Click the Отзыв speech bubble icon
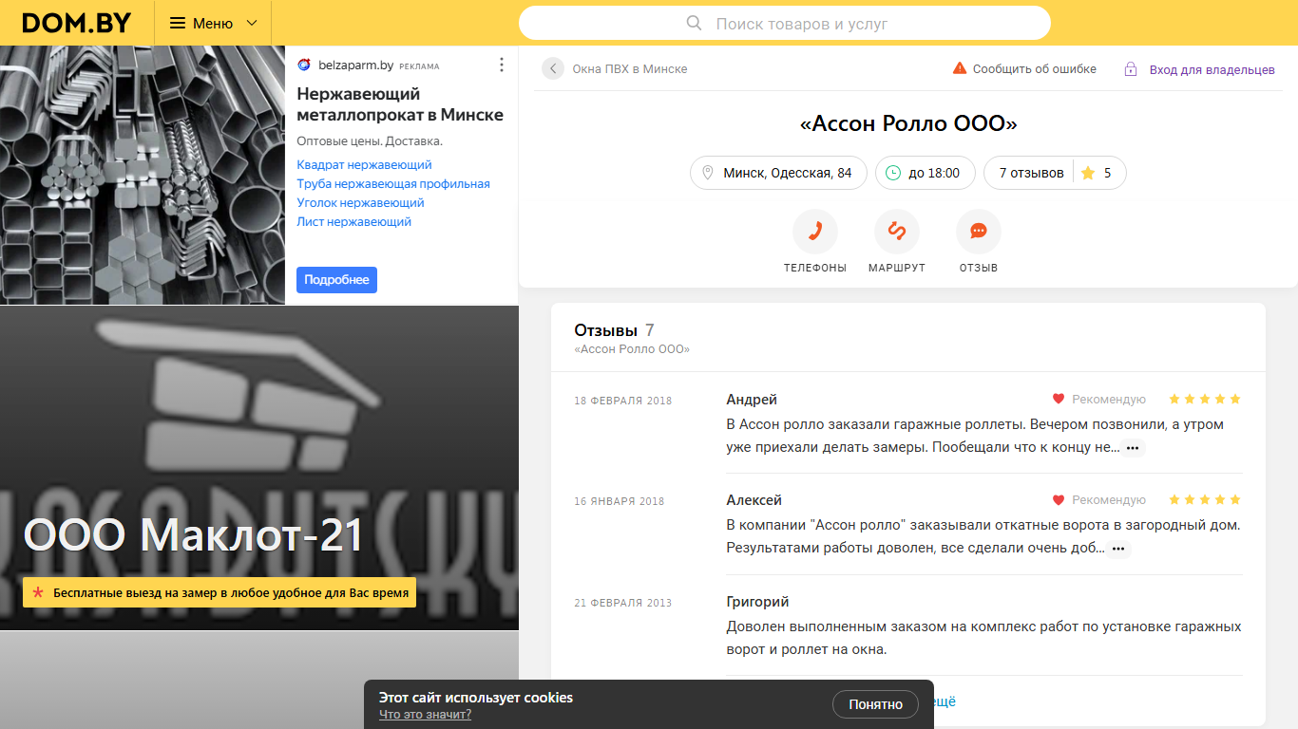The image size is (1298, 729). (x=979, y=232)
